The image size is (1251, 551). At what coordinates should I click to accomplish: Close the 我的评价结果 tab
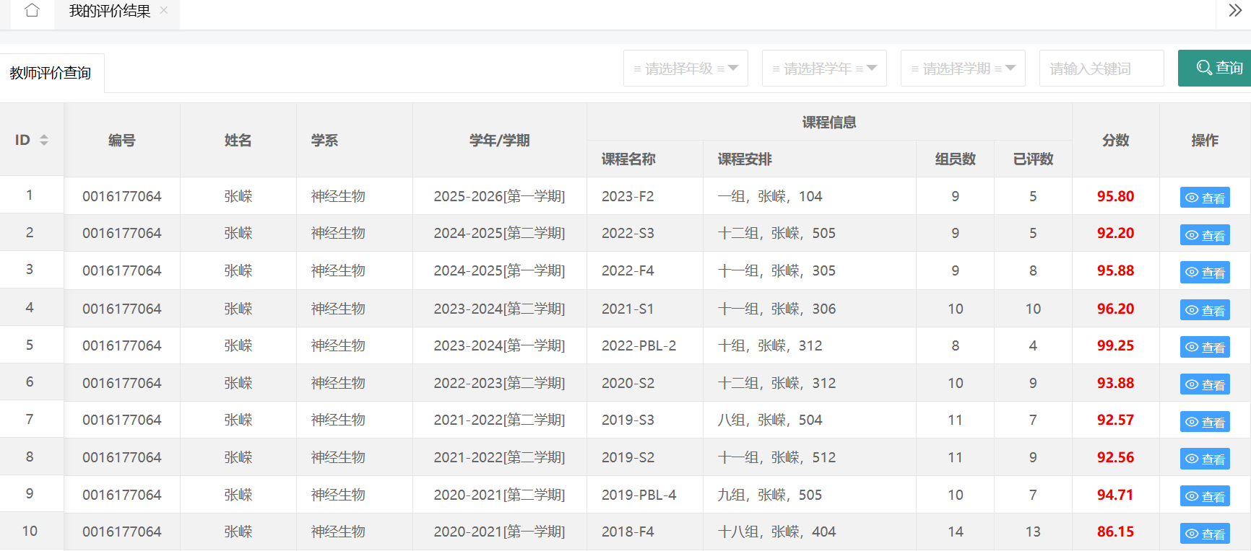(164, 10)
